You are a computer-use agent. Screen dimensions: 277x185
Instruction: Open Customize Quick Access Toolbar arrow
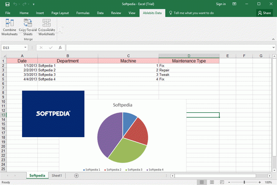(34, 4)
